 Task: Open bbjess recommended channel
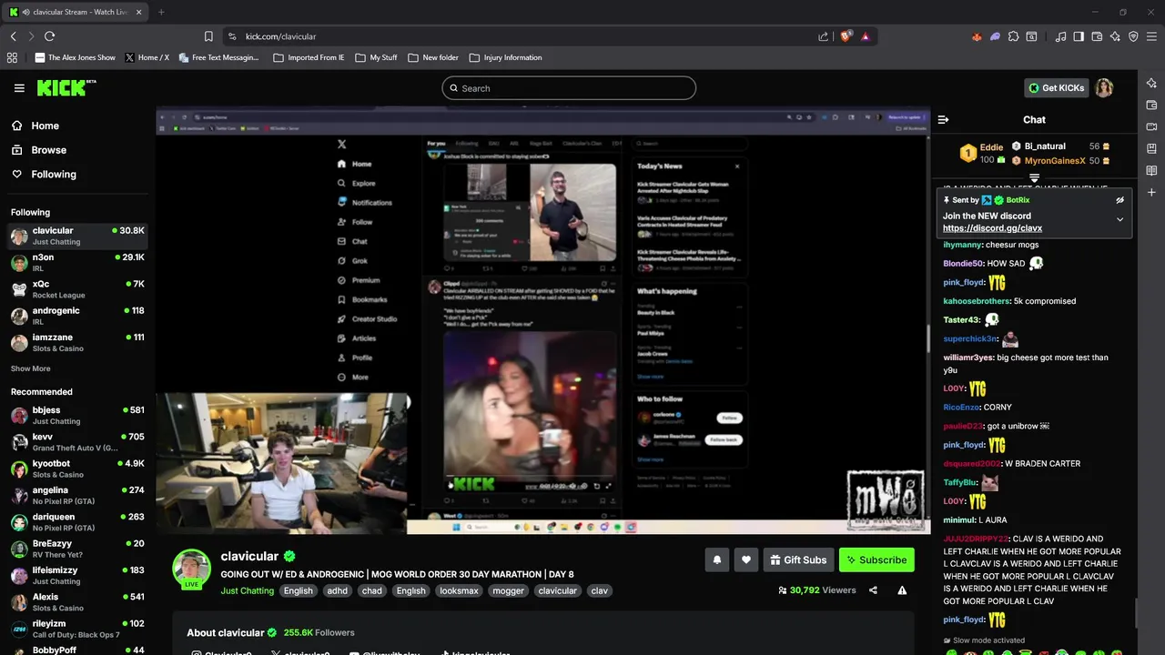[x=76, y=416]
